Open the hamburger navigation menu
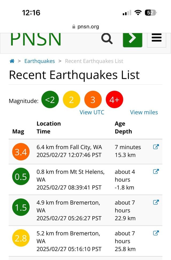 (156, 38)
